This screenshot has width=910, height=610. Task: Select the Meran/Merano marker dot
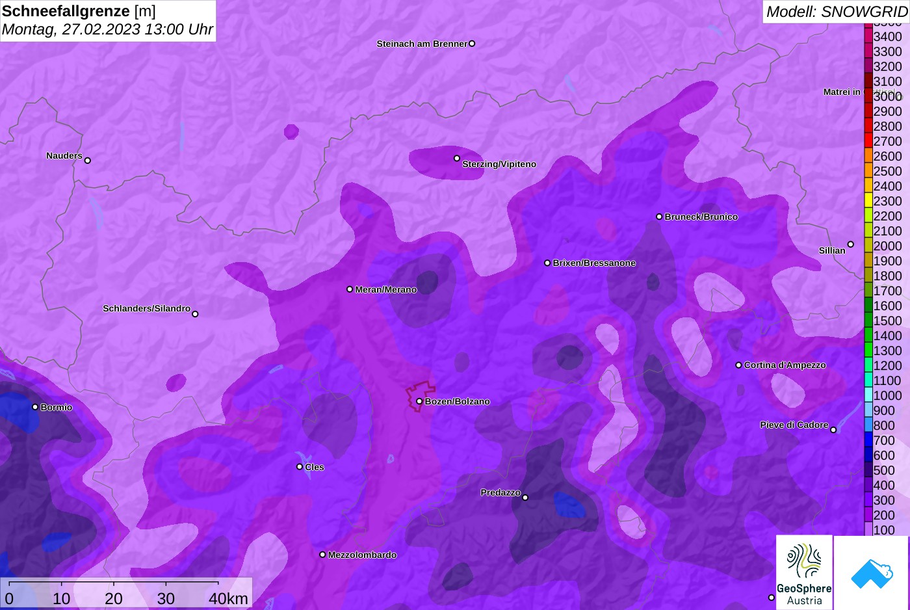[350, 289]
